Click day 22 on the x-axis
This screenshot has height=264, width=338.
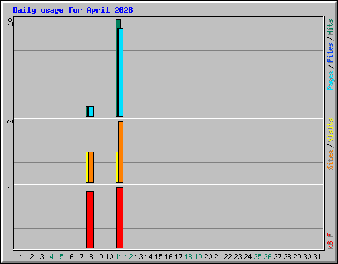228,257
